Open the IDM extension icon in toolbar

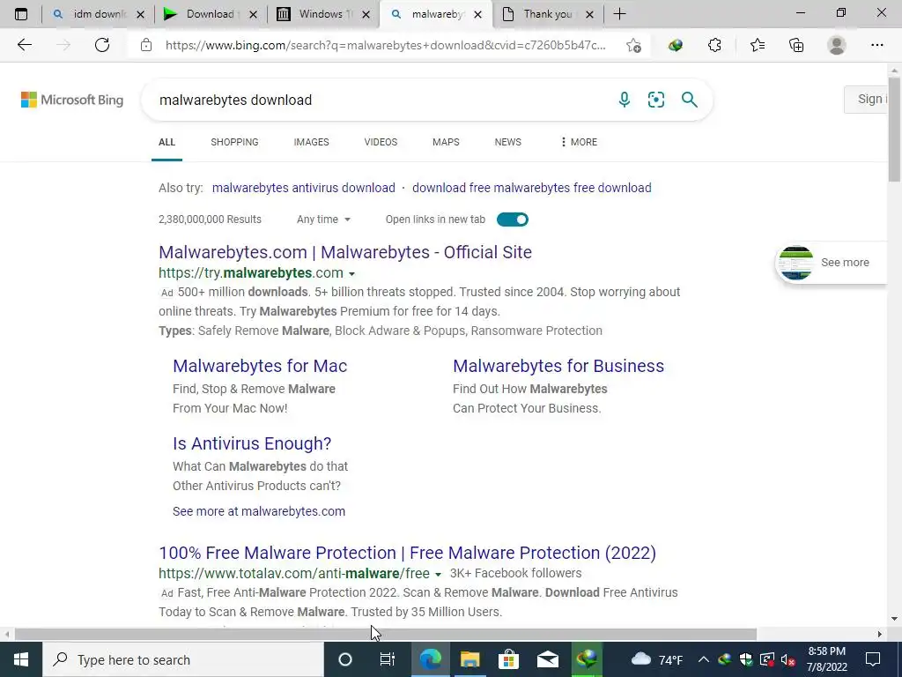[x=676, y=45]
